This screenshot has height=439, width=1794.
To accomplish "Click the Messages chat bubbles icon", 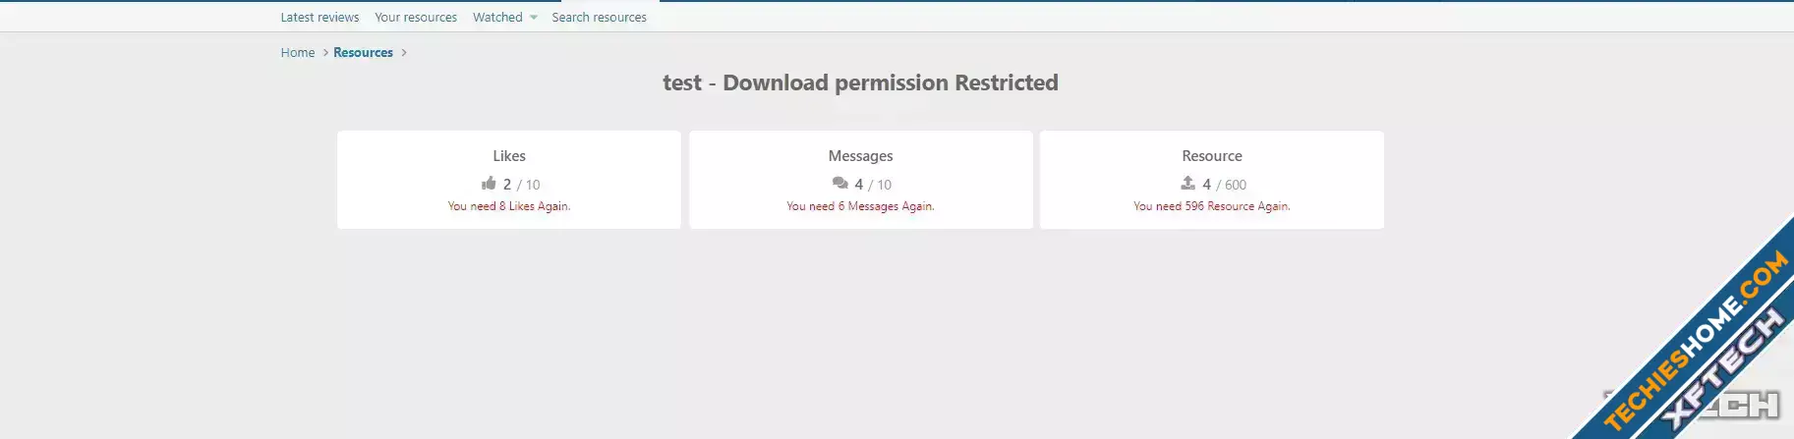I will coord(839,183).
